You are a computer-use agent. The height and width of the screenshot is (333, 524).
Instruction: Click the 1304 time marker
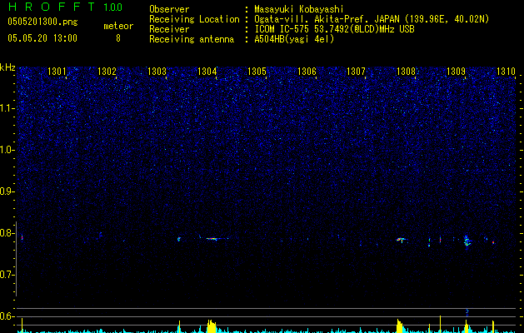(x=207, y=72)
